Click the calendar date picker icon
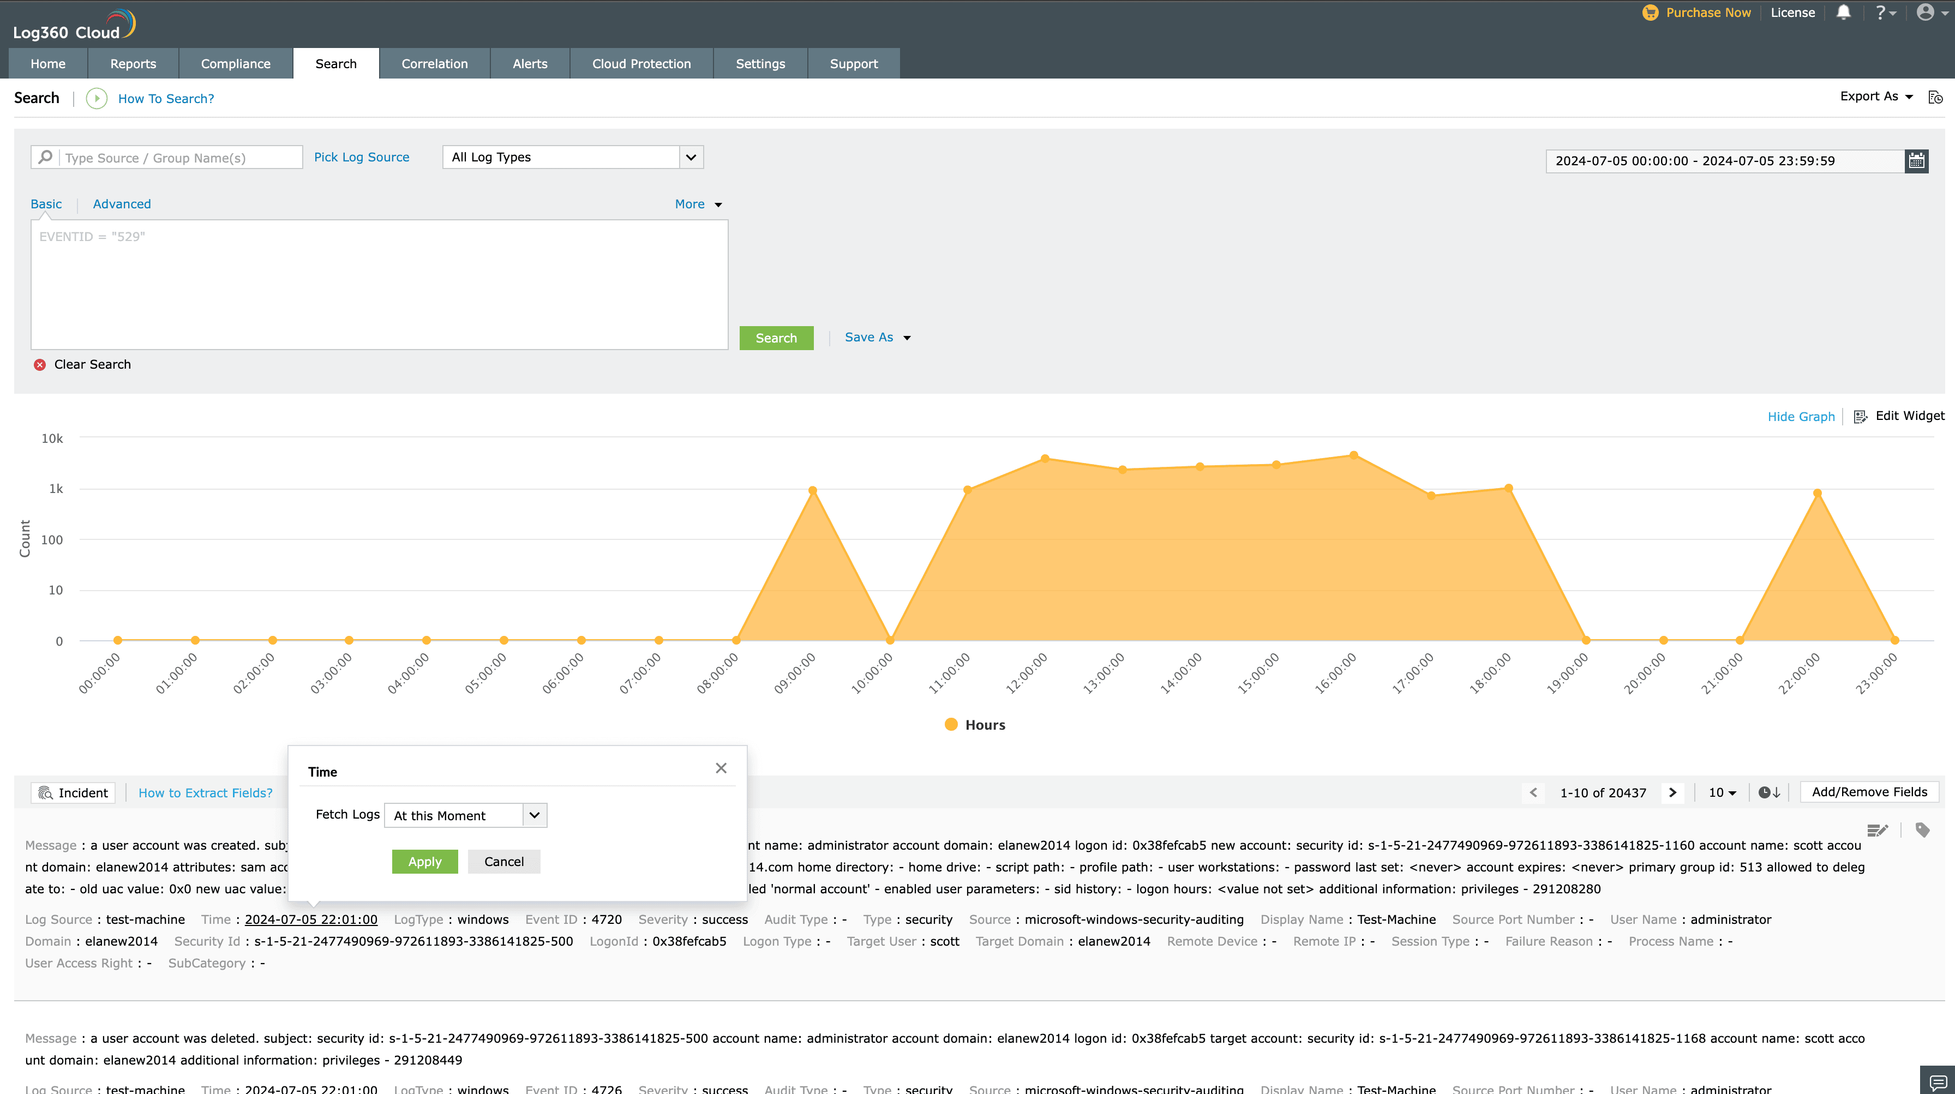This screenshot has height=1094, width=1955. click(x=1916, y=161)
